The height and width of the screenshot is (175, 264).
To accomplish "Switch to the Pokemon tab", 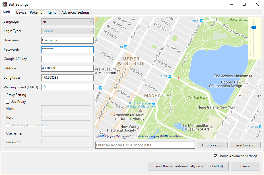I will click(37, 12).
